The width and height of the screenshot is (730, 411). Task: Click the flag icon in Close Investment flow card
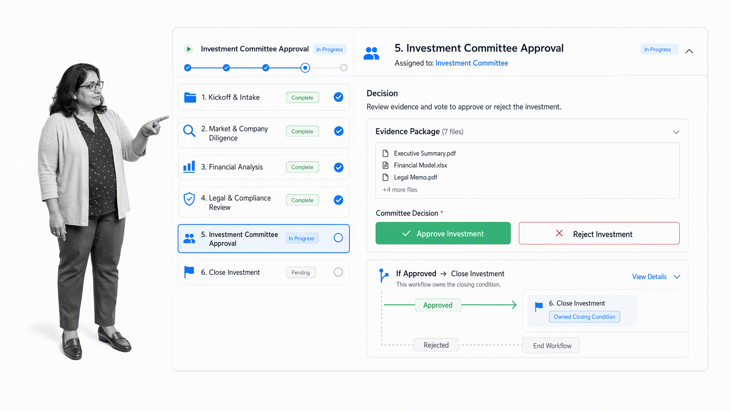pyautogui.click(x=539, y=306)
